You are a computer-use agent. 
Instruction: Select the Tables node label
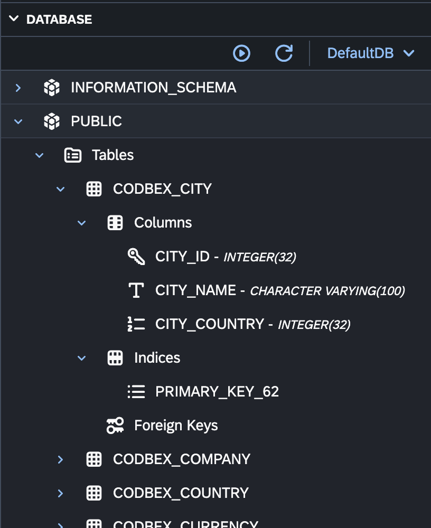coord(113,155)
